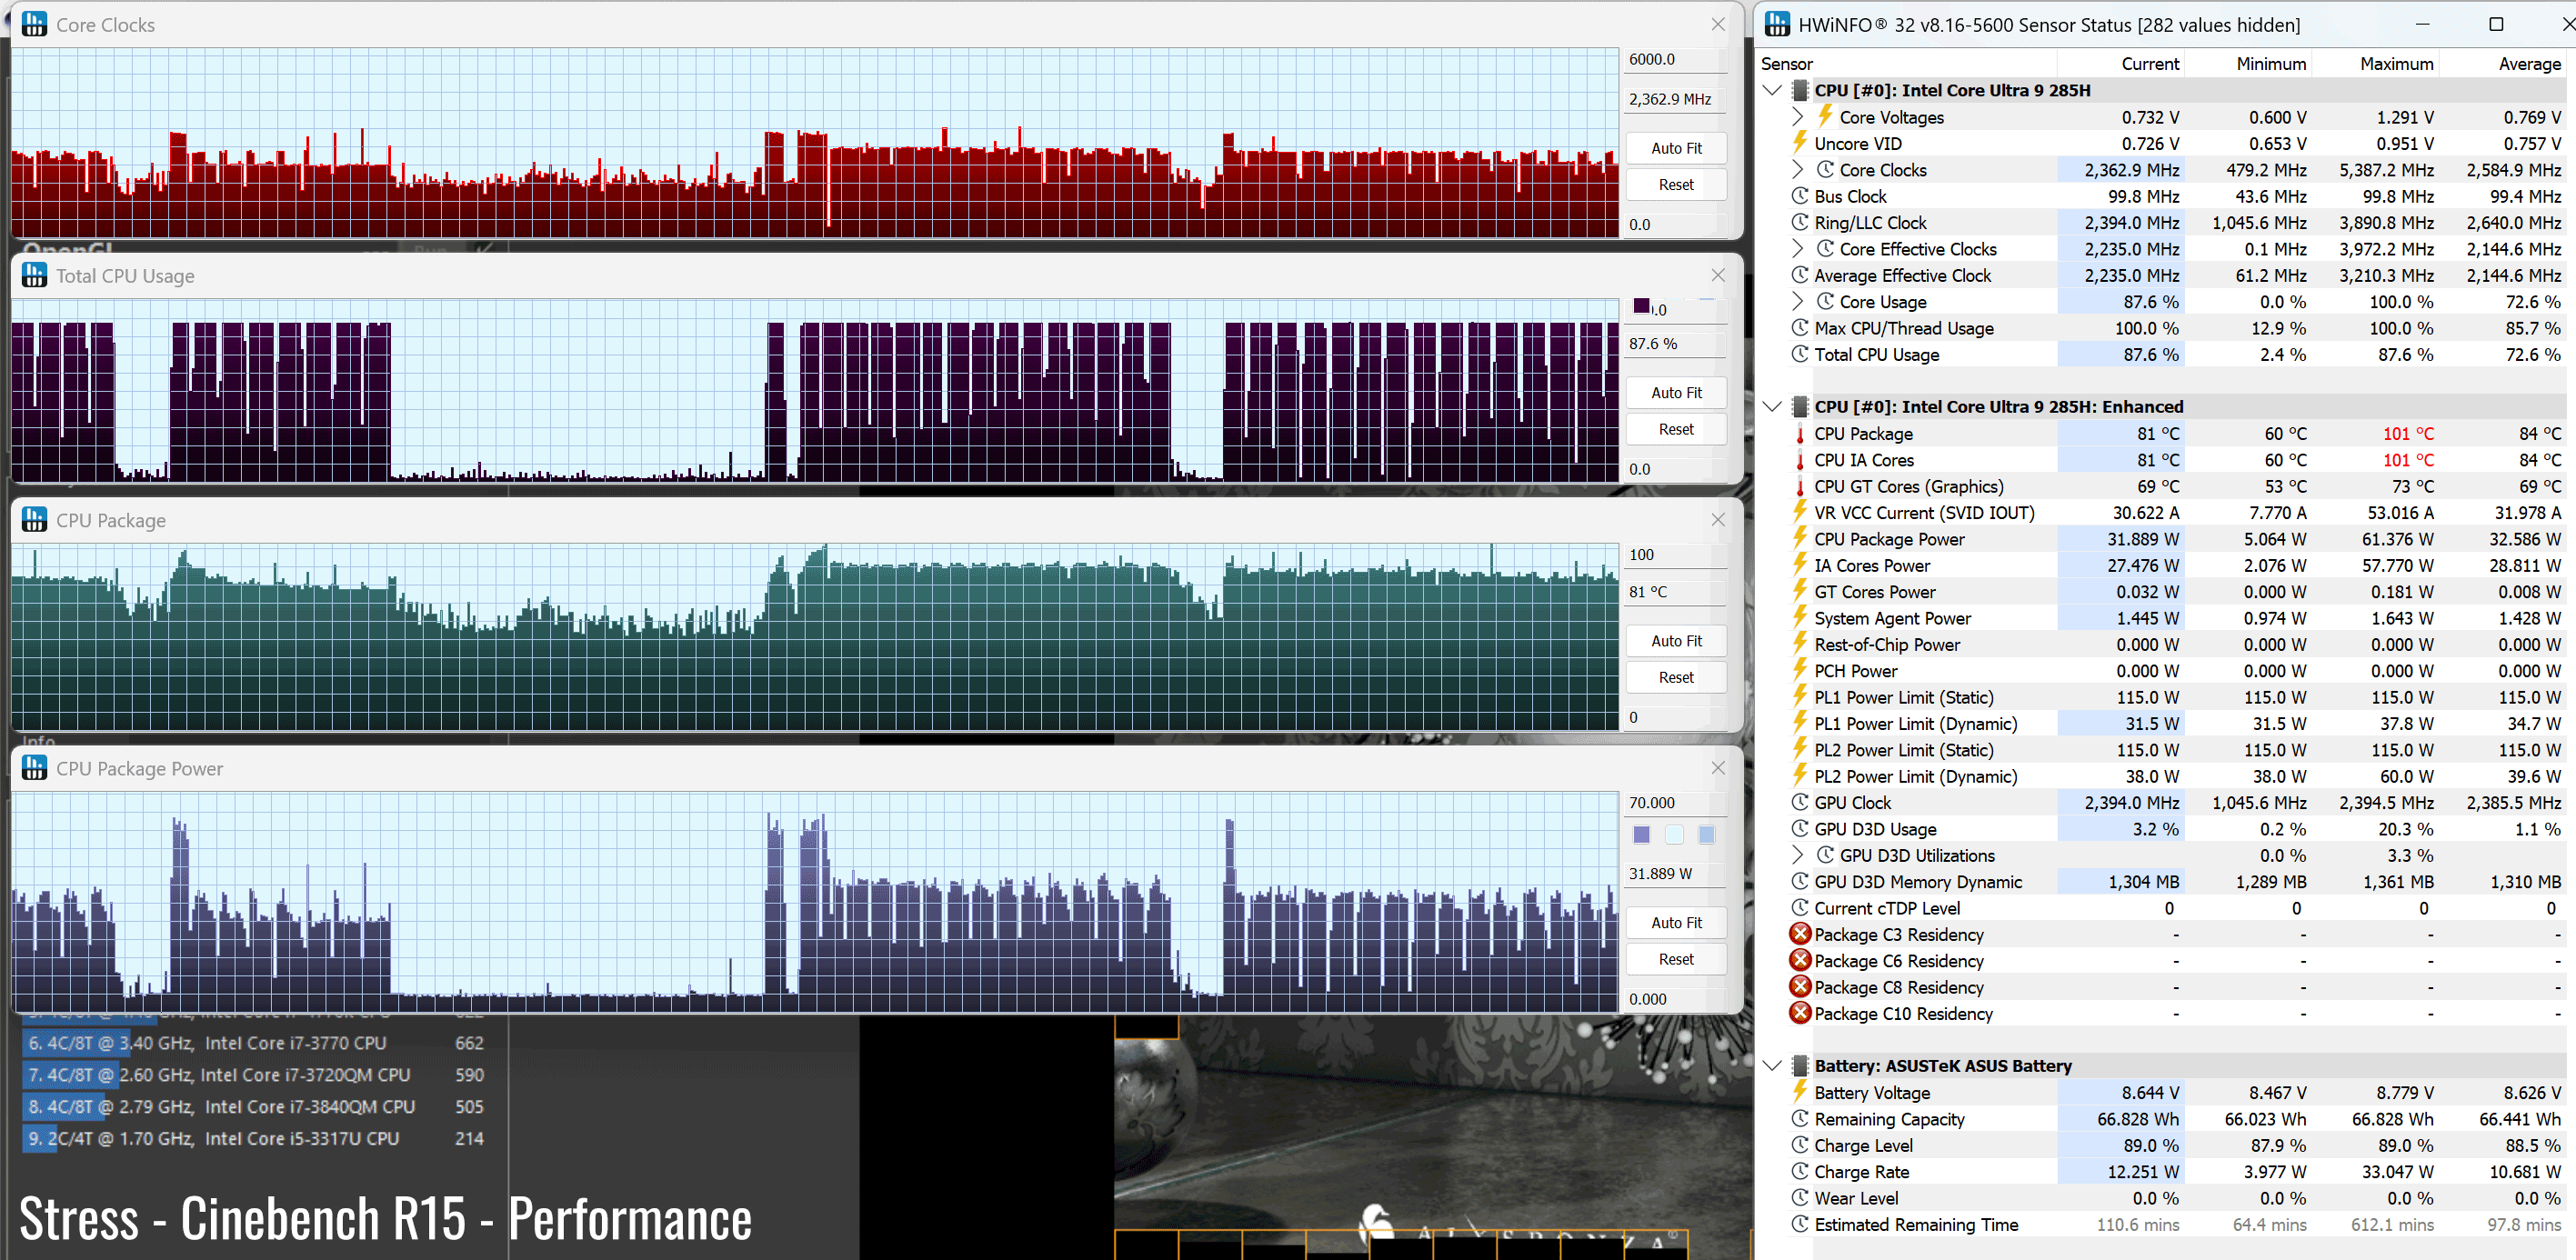Click the red X icon for Package C3 Residency
Image resolution: width=2576 pixels, height=1260 pixels.
(1800, 933)
